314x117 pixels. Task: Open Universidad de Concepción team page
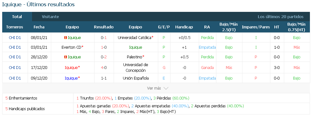click(x=136, y=68)
